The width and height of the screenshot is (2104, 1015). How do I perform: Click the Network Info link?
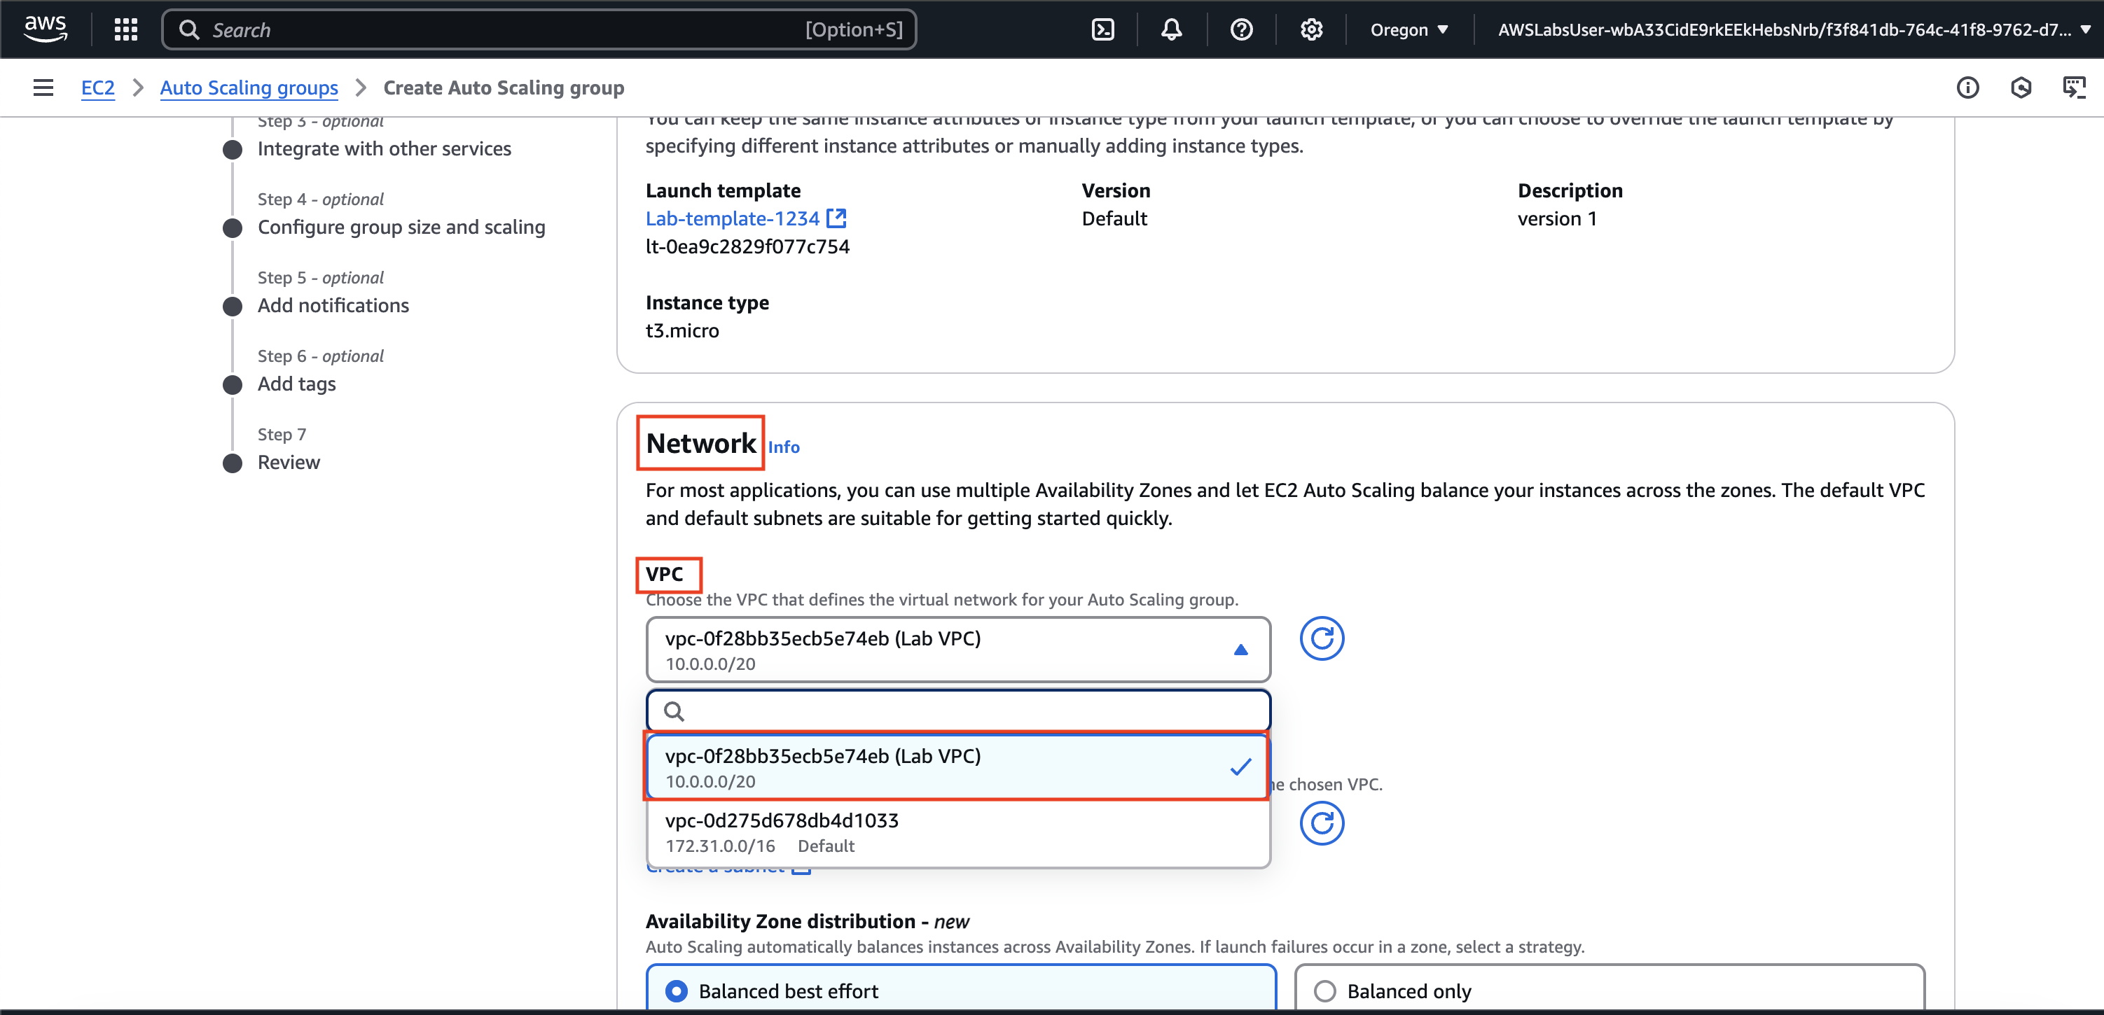(782, 447)
